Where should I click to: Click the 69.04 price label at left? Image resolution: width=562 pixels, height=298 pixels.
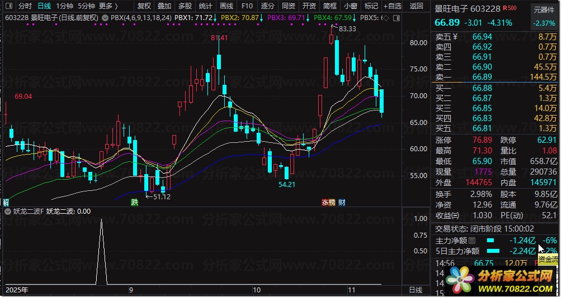pyautogui.click(x=23, y=97)
